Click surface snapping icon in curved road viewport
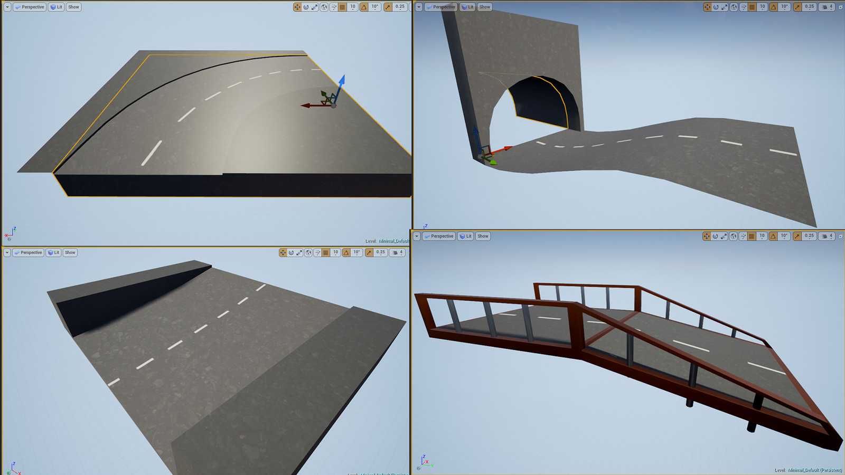Viewport: 845px width, 475px height. point(334,7)
